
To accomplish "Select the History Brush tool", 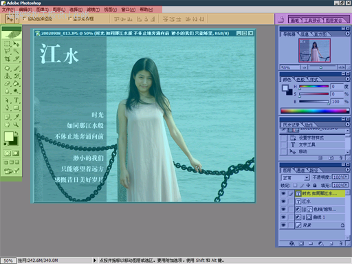I will pyautogui.click(x=16, y=76).
